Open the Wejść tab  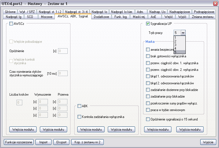pyautogui.click(x=169, y=17)
